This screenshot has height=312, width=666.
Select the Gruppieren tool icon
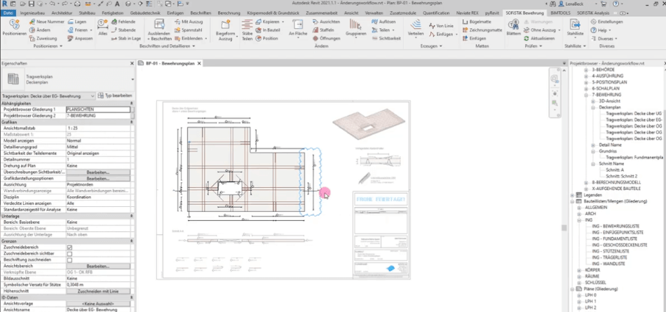pyautogui.click(x=356, y=25)
